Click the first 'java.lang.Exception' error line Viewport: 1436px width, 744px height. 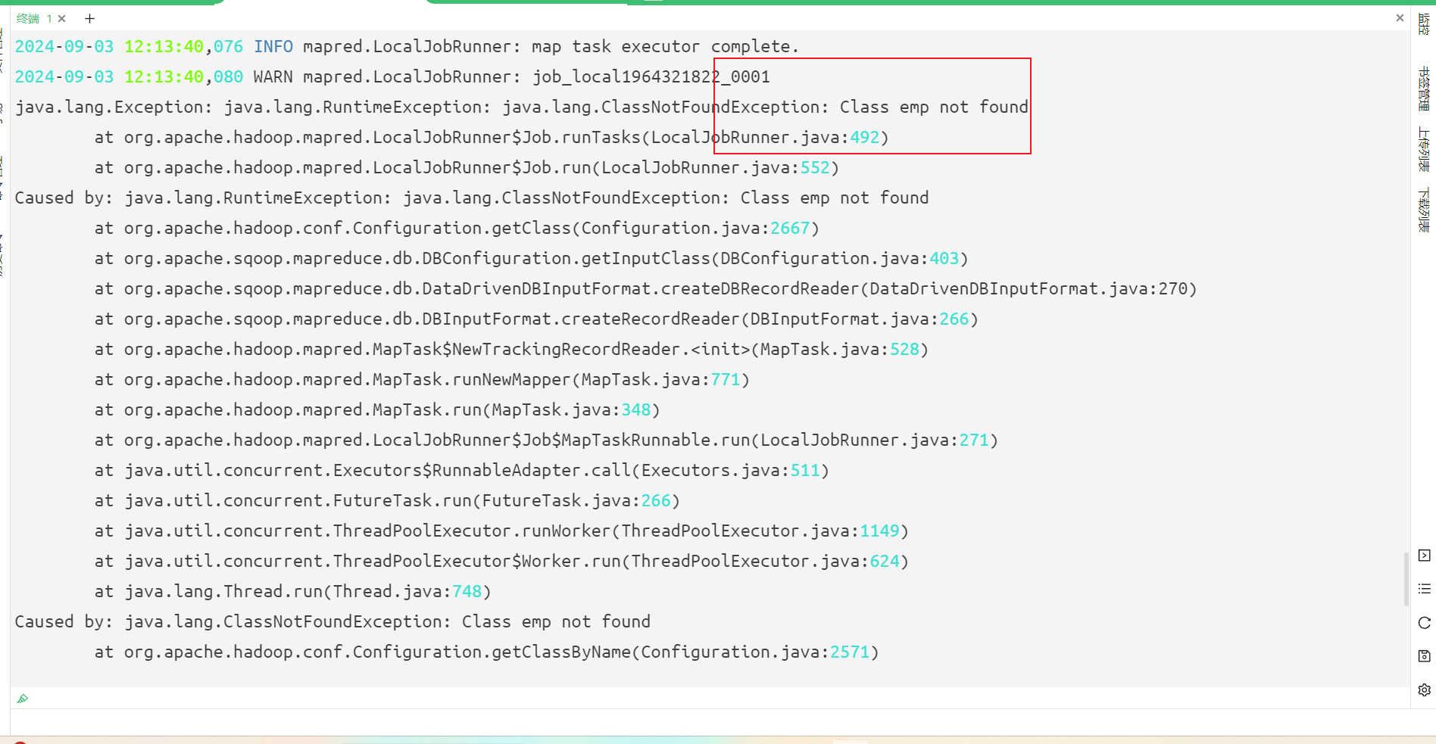[x=522, y=107]
